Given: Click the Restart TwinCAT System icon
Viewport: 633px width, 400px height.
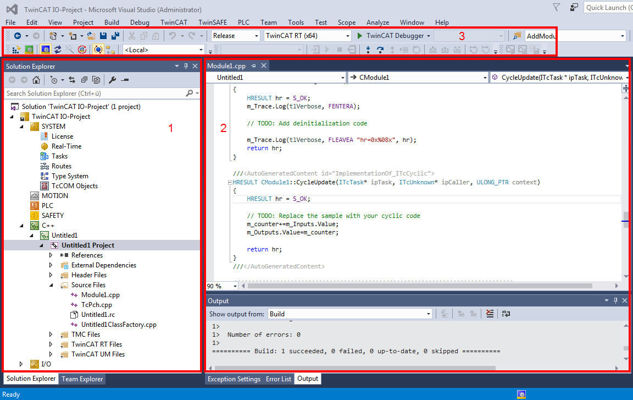Looking at the screenshot, I should [29, 50].
